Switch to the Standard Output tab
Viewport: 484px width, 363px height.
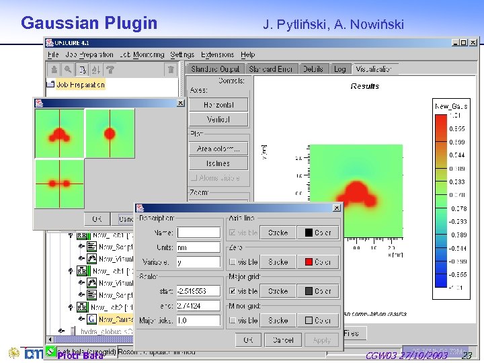(x=215, y=69)
